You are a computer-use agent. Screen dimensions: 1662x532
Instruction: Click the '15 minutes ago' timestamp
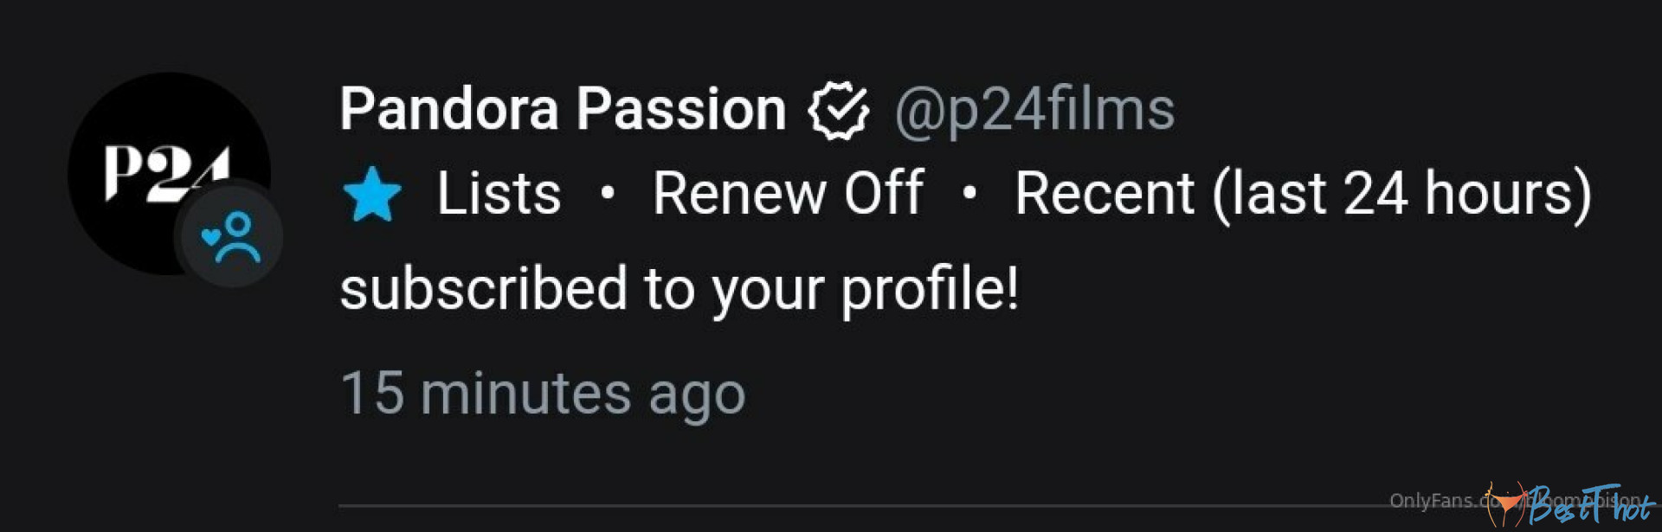click(x=543, y=394)
